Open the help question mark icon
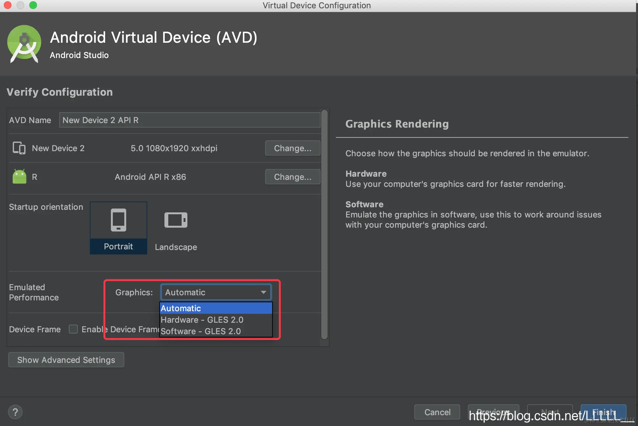Image resolution: width=638 pixels, height=426 pixels. pos(15,412)
